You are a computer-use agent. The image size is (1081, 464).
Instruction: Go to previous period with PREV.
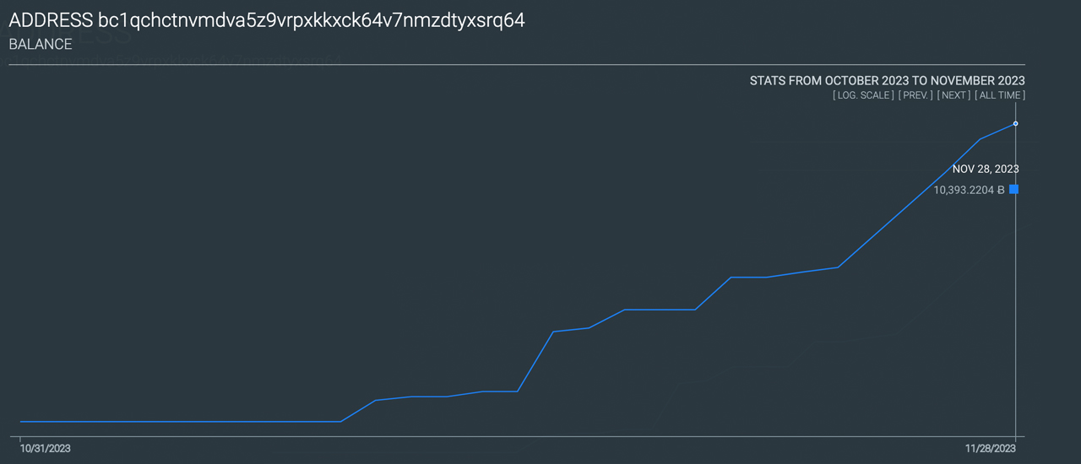click(x=915, y=95)
